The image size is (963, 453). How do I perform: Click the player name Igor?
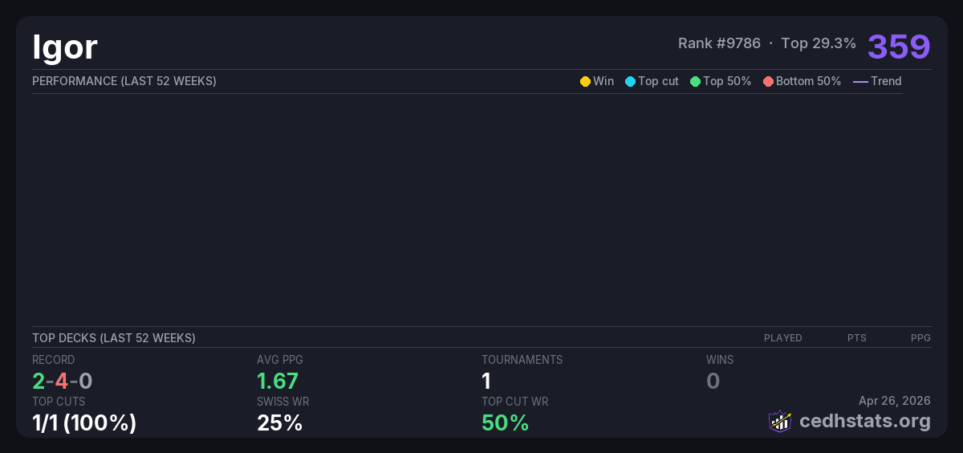(64, 47)
